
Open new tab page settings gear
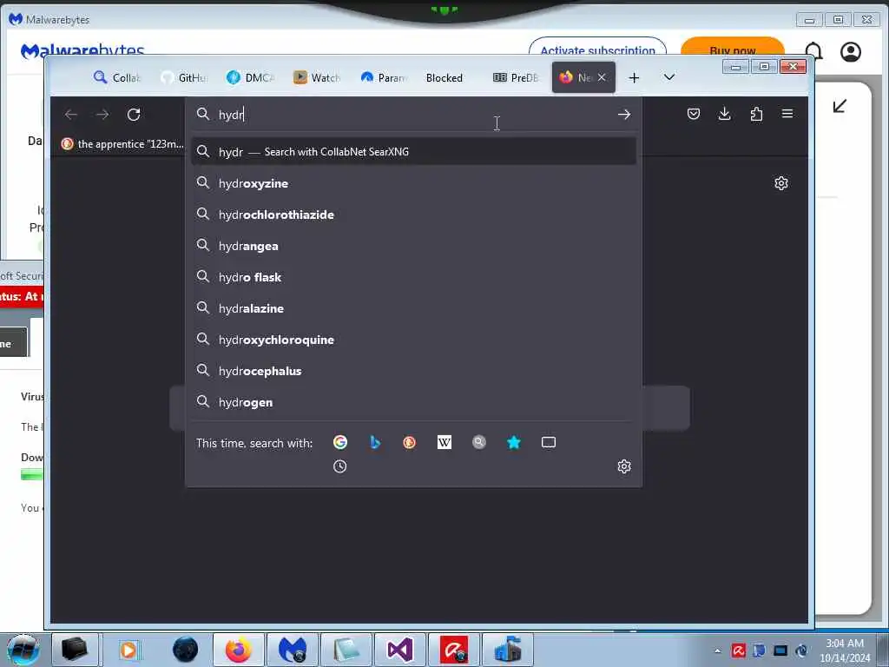pos(781,183)
